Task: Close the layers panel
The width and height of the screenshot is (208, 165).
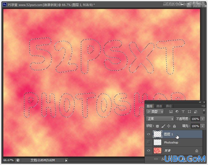Action: (x=204, y=102)
